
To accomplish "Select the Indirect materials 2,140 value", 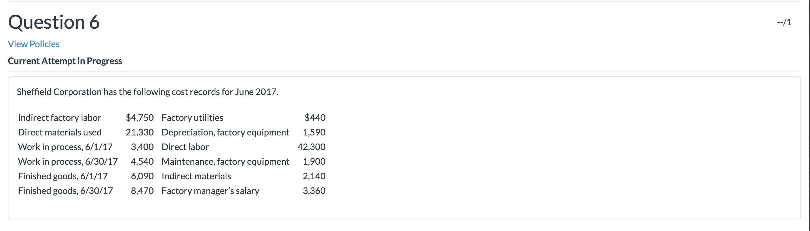I will tap(314, 176).
